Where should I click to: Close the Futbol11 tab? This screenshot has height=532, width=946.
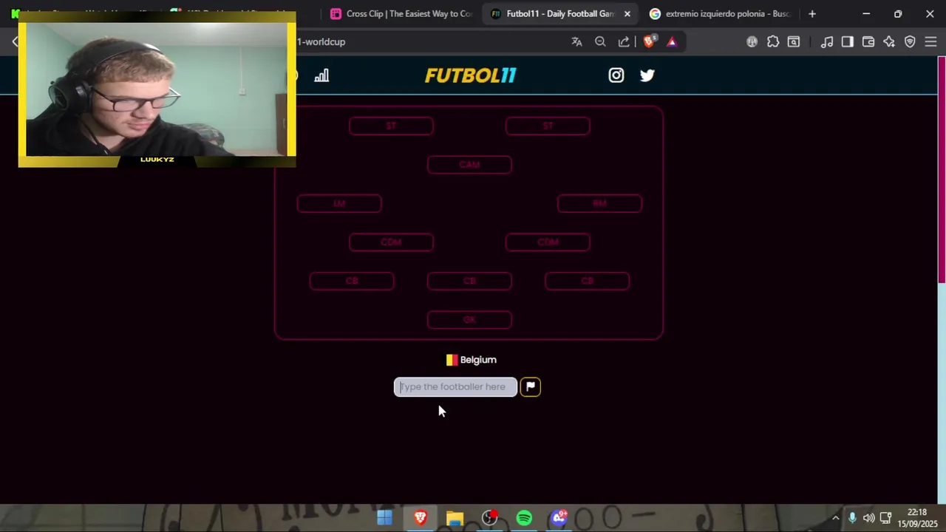pos(627,13)
